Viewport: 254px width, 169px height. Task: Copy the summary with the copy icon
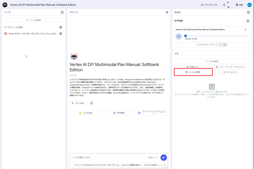pyautogui.click(x=91, y=103)
